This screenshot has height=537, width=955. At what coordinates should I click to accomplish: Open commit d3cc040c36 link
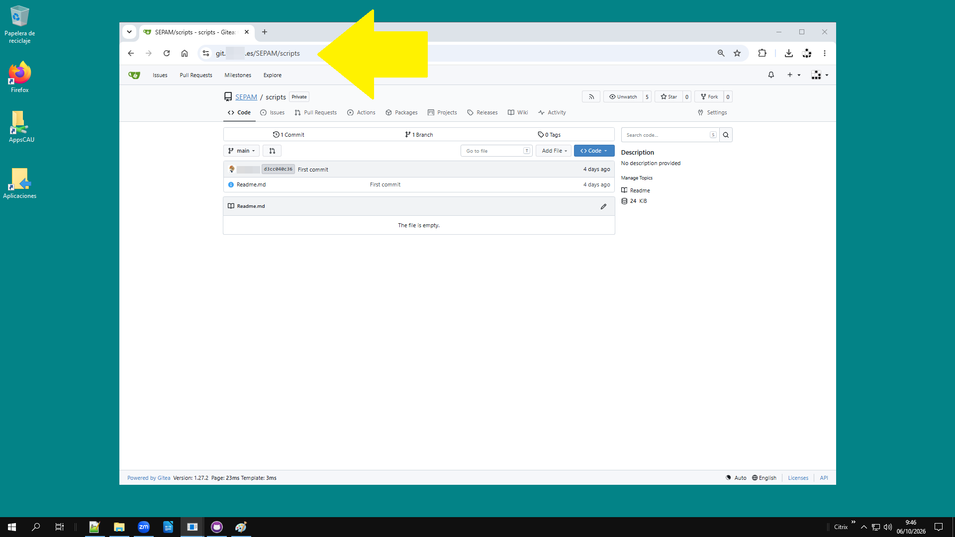click(278, 170)
